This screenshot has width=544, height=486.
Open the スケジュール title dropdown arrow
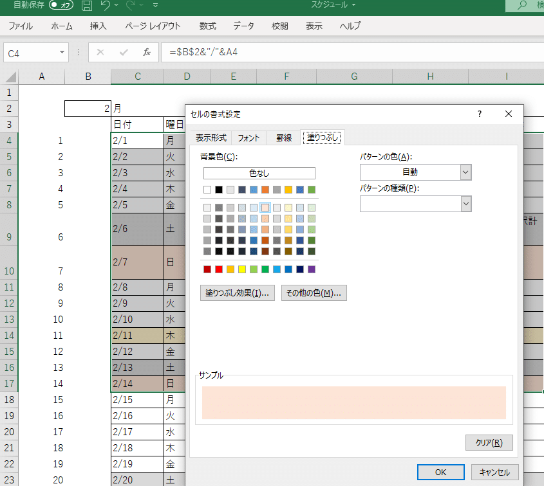354,5
